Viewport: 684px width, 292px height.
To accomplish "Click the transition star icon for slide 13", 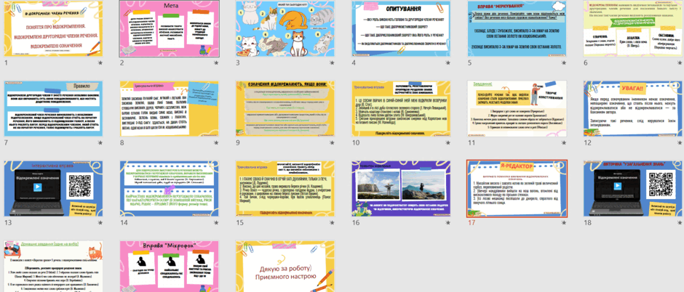I will tap(100, 223).
